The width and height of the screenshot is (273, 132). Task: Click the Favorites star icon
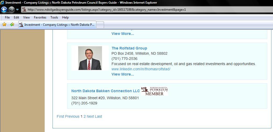point(4,24)
